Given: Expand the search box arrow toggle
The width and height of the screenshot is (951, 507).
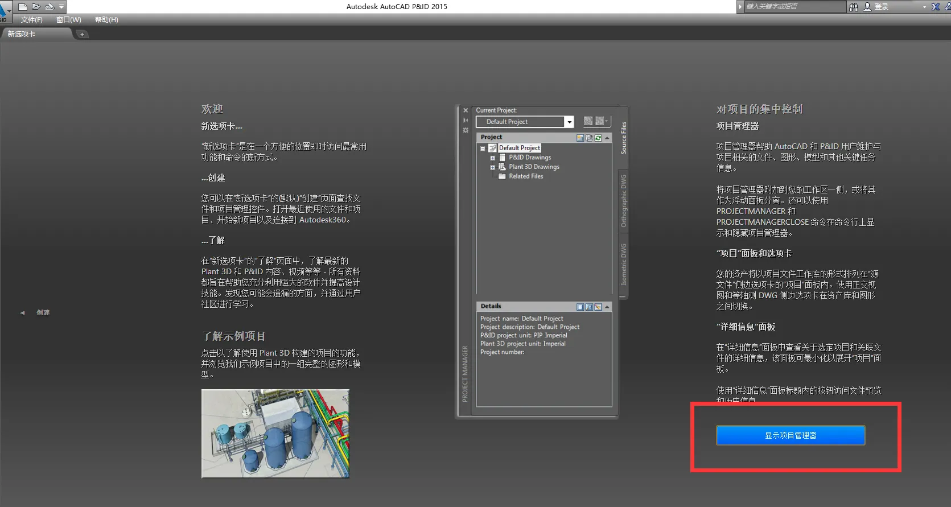Looking at the screenshot, I should pos(740,7).
